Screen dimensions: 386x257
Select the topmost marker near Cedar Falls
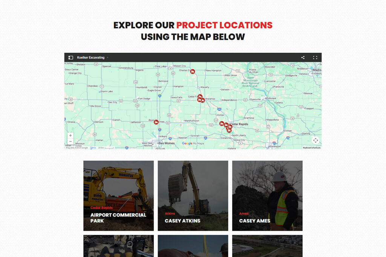point(200,96)
